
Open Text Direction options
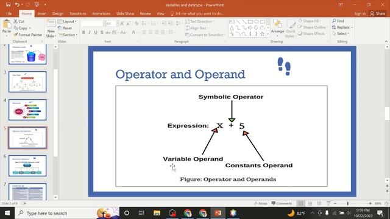[200, 21]
